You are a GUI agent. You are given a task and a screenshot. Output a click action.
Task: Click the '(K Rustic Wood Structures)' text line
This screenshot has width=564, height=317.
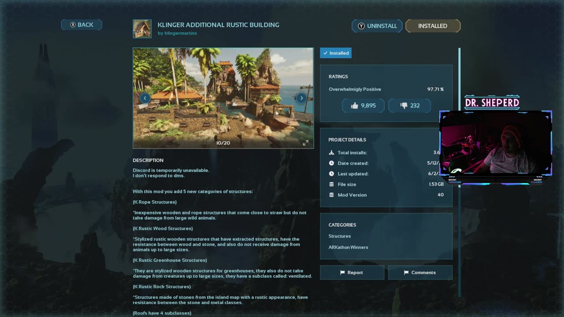click(163, 229)
